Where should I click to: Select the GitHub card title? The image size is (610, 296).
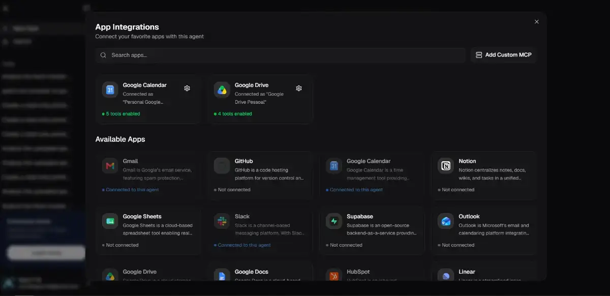(243, 161)
